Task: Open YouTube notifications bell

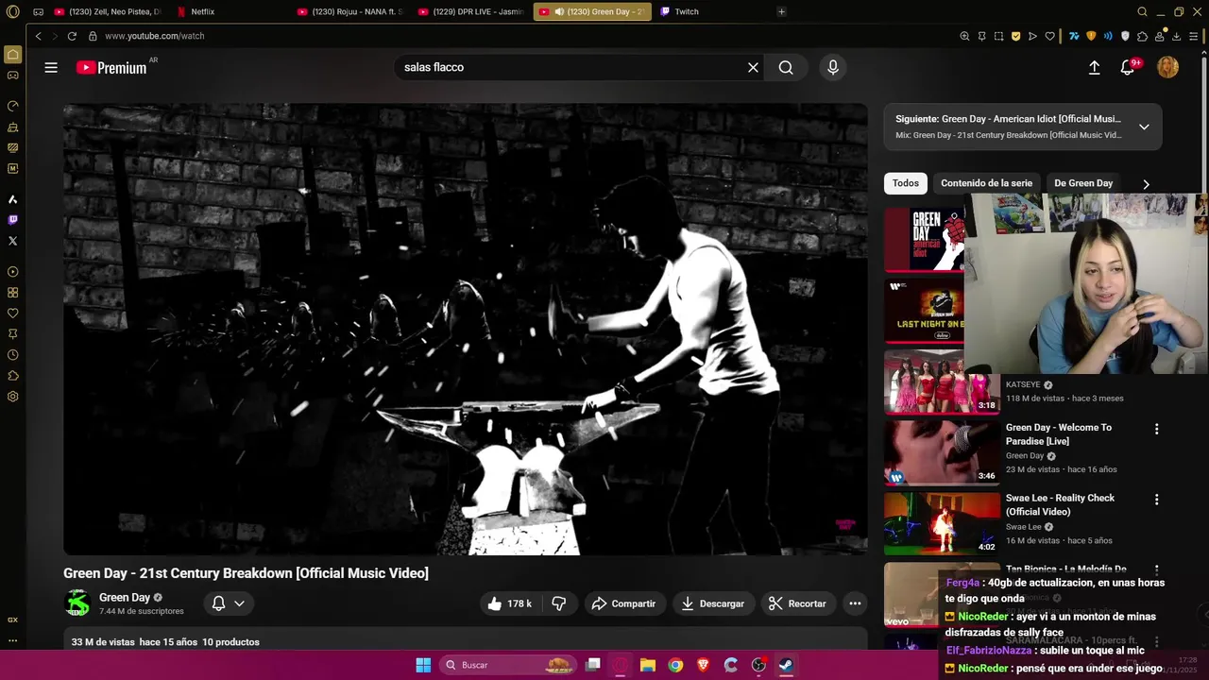Action: coord(1128,67)
